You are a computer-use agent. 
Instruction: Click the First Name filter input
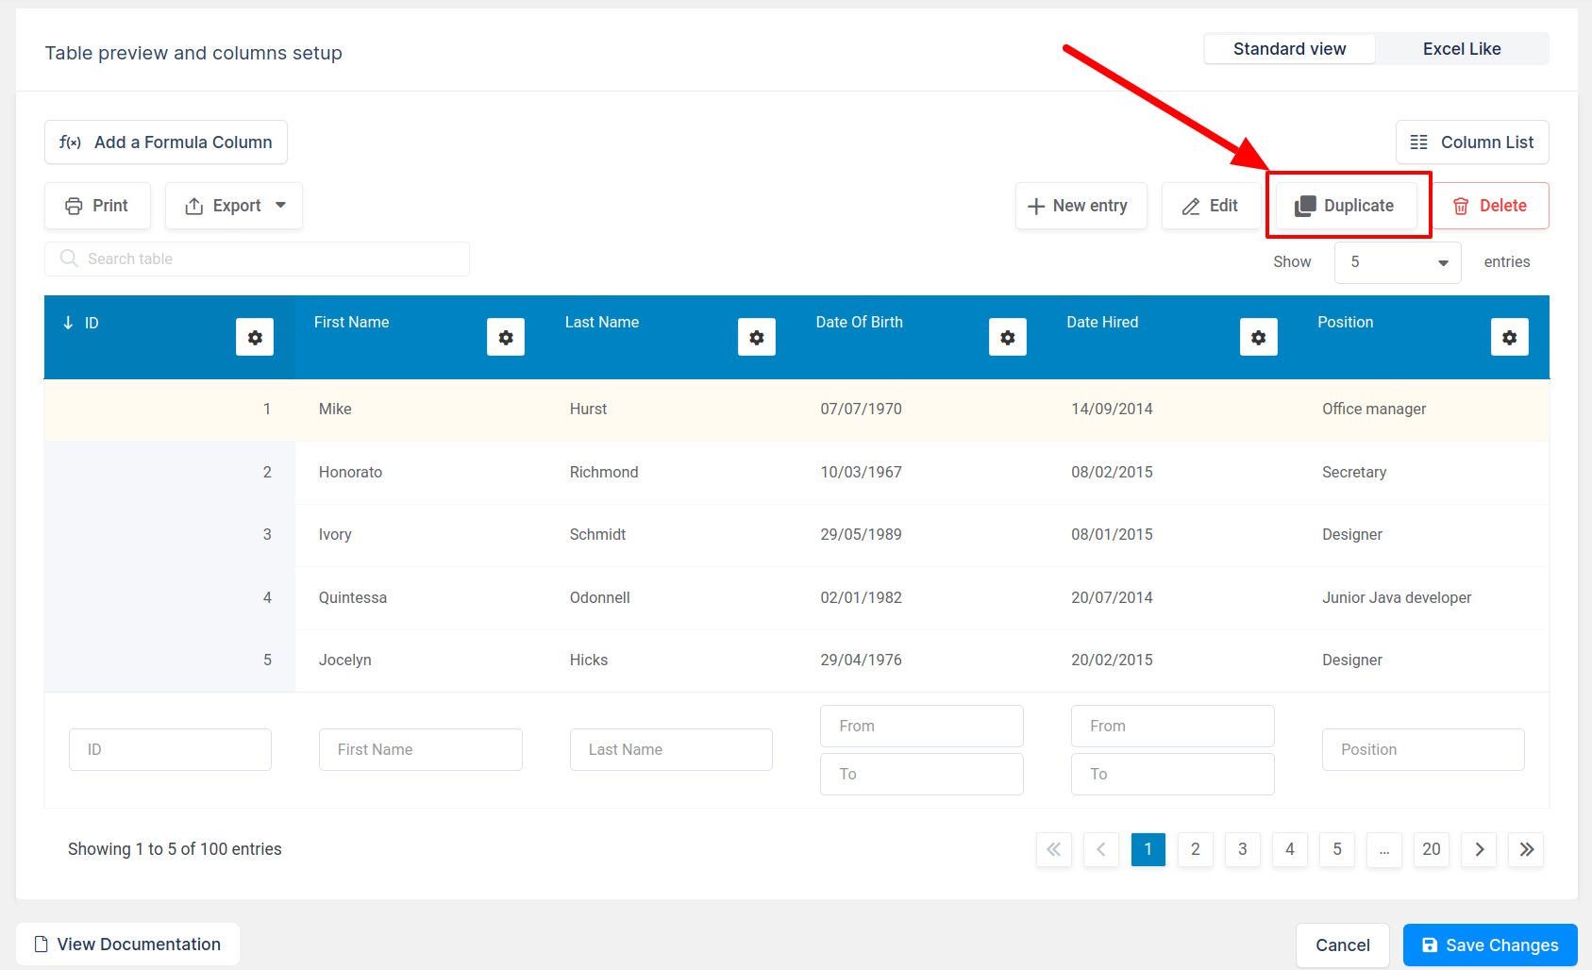(421, 749)
